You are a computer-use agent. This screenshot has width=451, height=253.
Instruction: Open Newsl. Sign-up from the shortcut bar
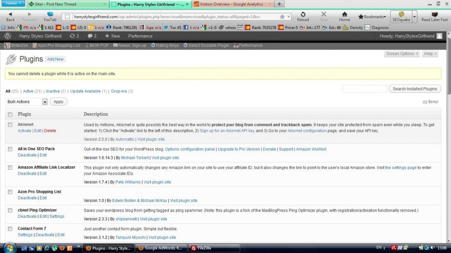coord(130,45)
